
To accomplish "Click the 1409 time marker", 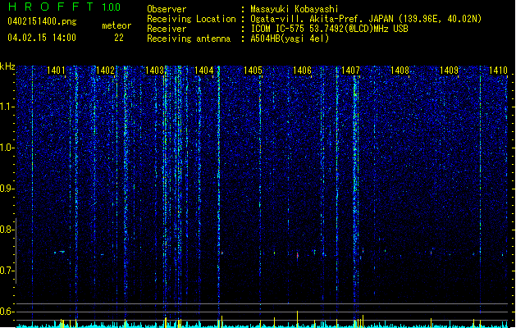I will [x=450, y=71].
